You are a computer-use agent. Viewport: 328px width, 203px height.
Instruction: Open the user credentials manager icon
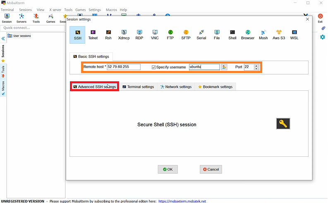[x=224, y=67]
